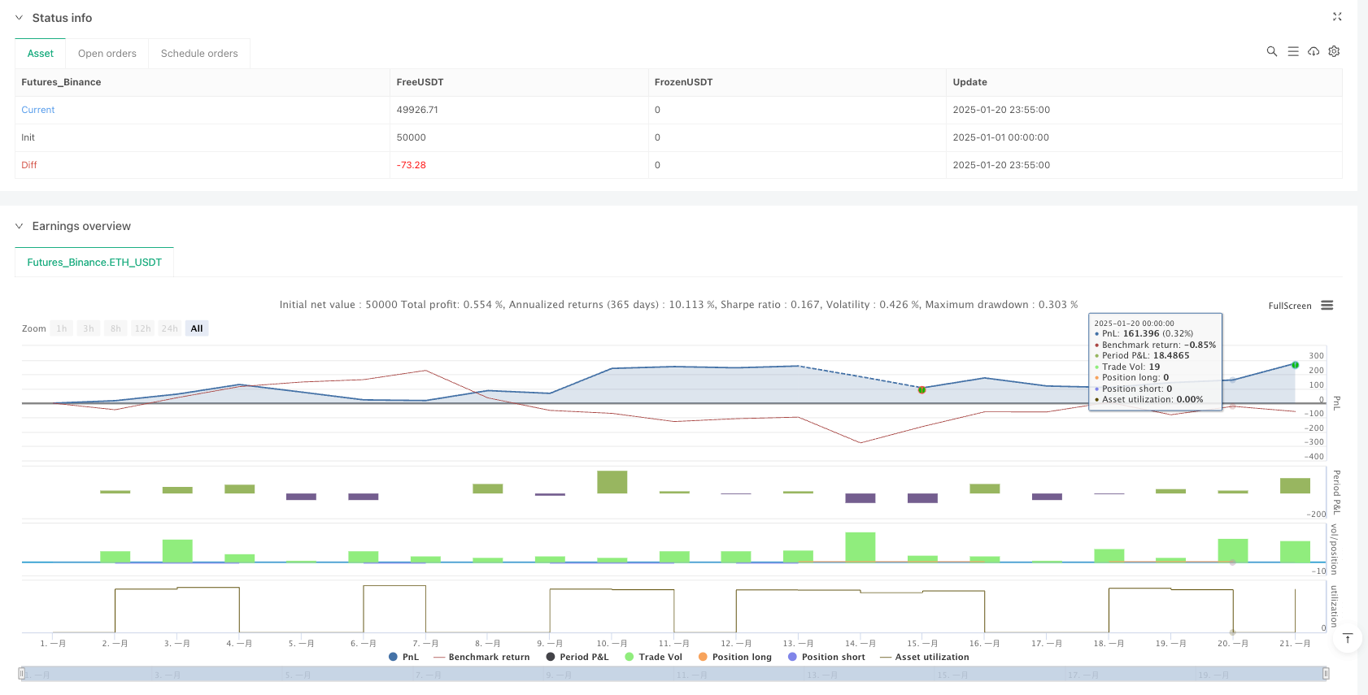
Task: Click the cloud download icon
Action: point(1314,51)
